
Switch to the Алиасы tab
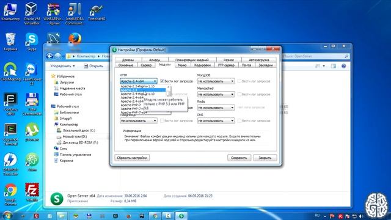click(155, 60)
